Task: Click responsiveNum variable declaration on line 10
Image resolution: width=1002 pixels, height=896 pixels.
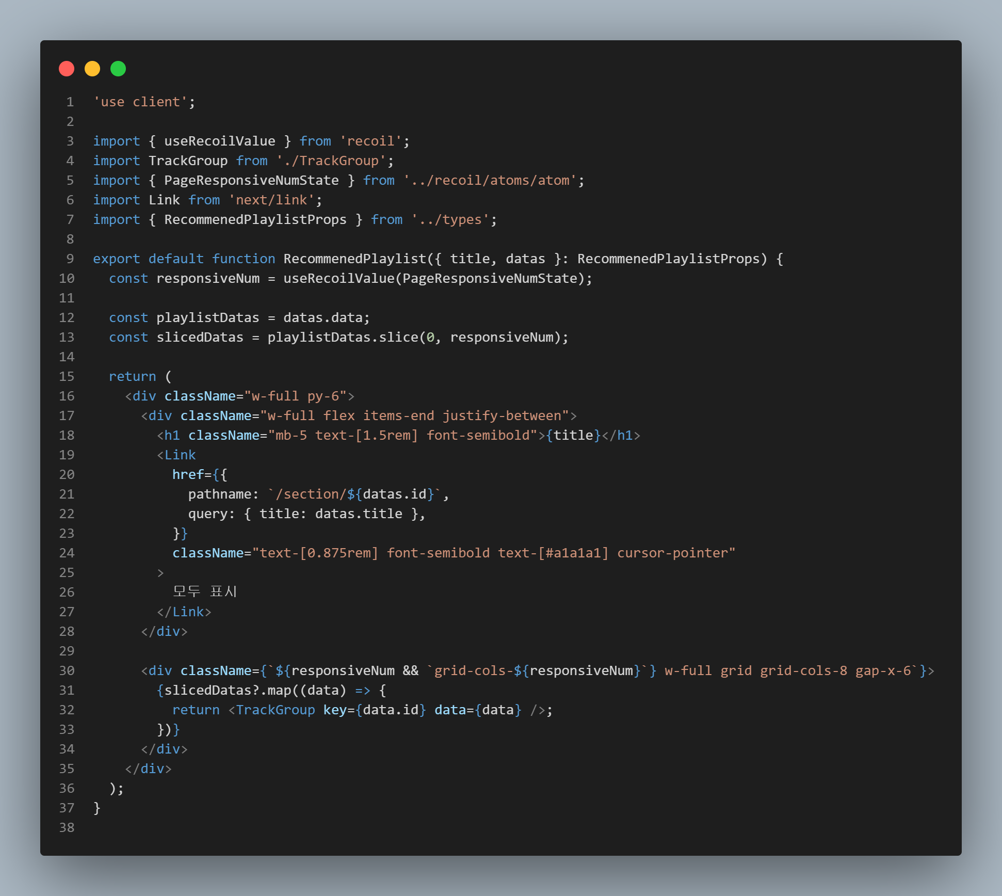Action: pos(207,278)
